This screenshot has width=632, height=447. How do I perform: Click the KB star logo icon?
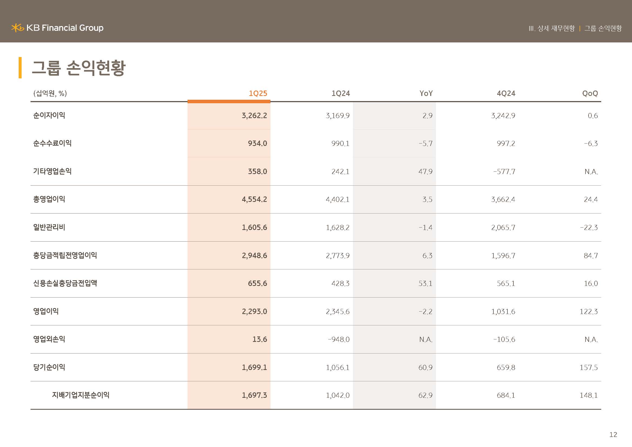click(x=17, y=28)
